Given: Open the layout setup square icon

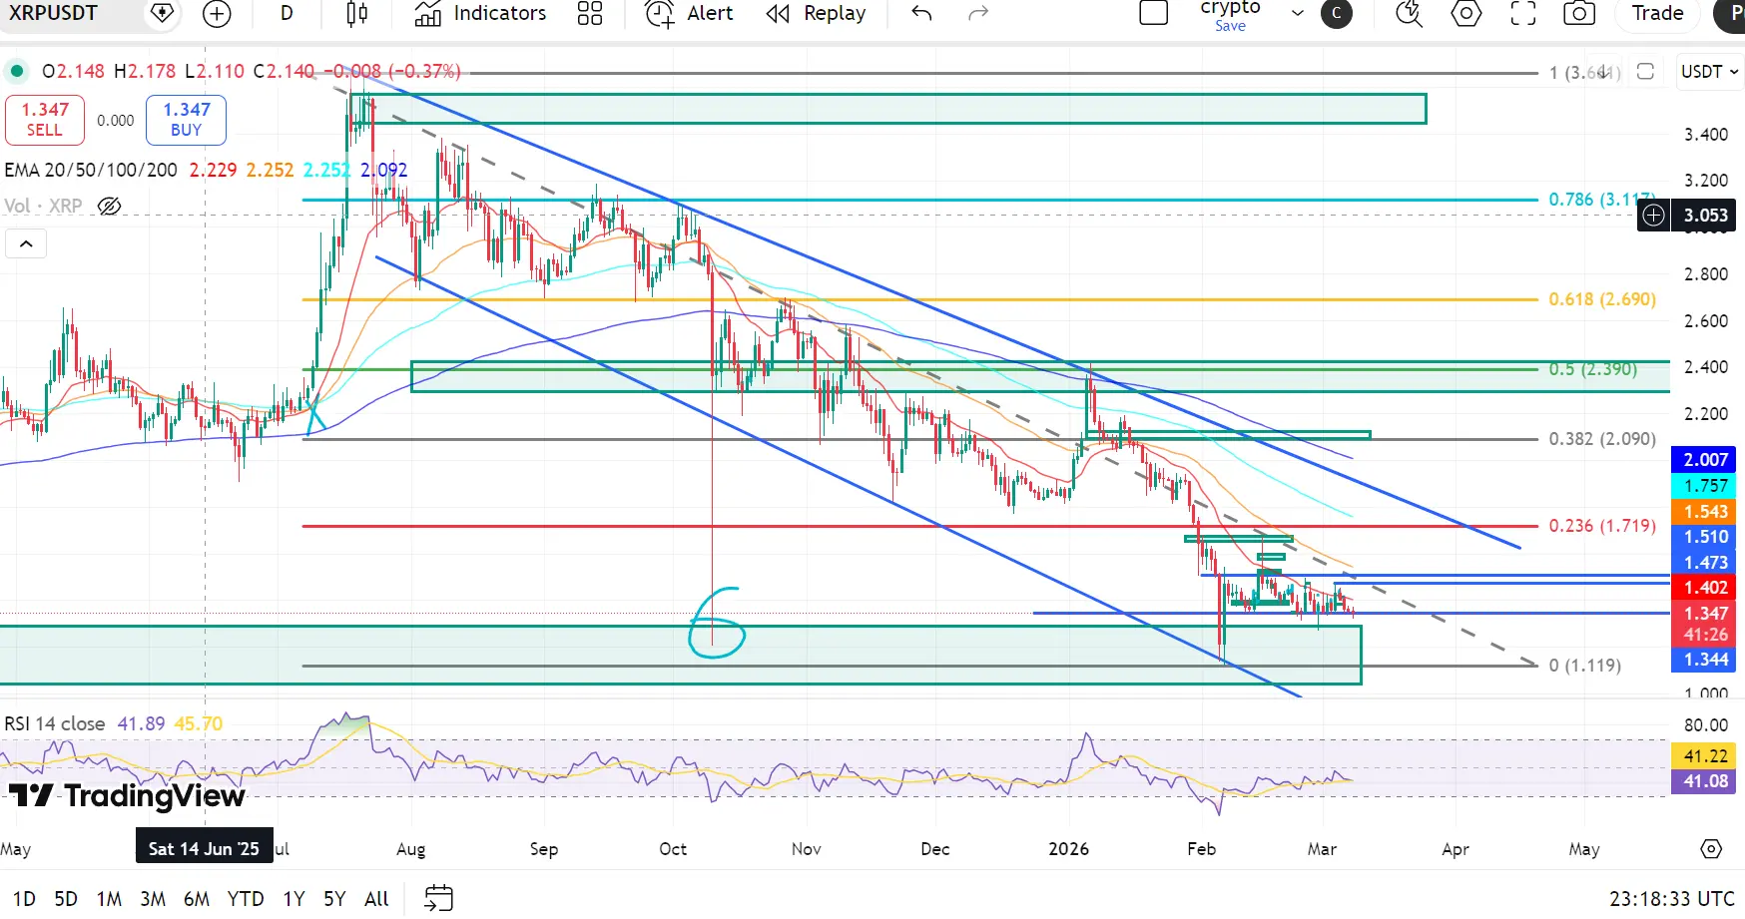Looking at the screenshot, I should pos(1154,13).
